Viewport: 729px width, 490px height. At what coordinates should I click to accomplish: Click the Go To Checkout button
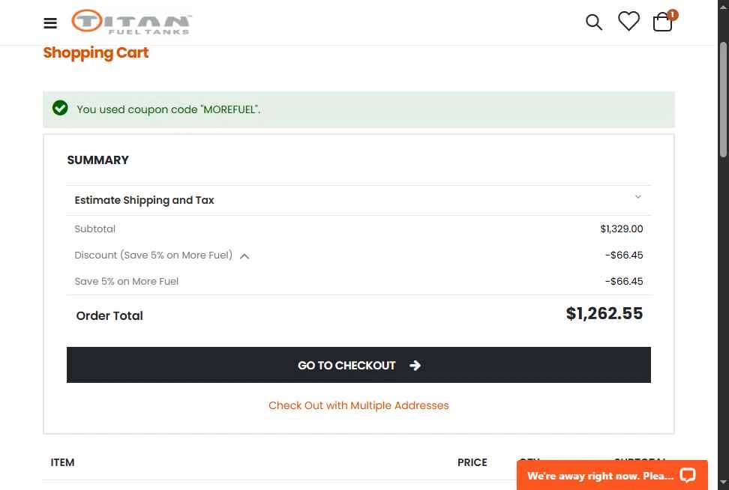[358, 365]
